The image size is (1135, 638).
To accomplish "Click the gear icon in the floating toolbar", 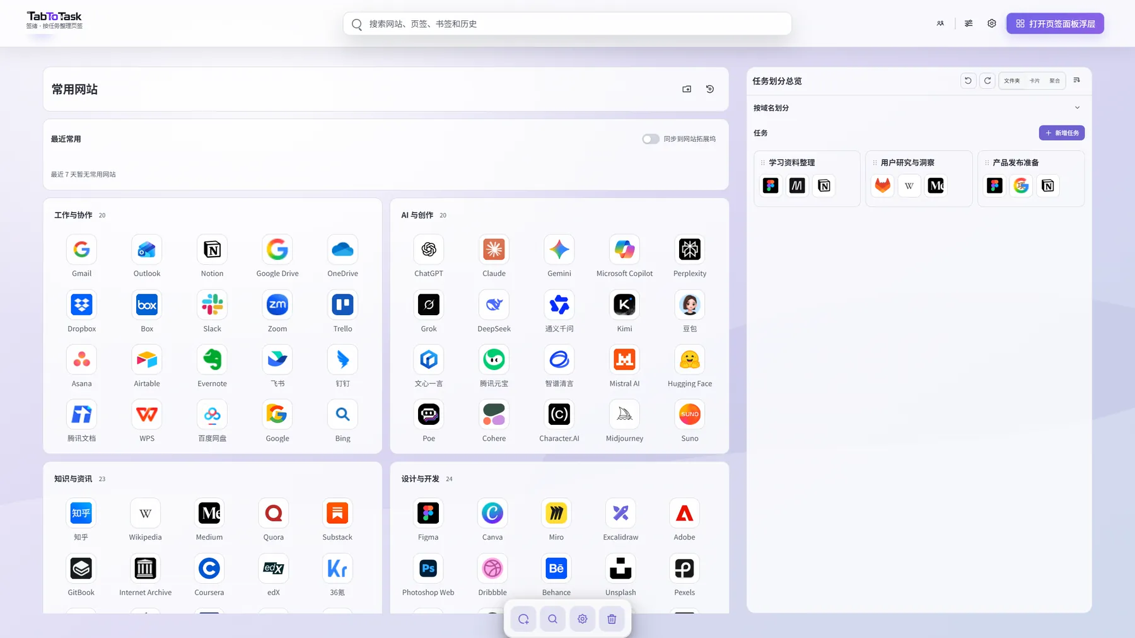I will tap(583, 619).
